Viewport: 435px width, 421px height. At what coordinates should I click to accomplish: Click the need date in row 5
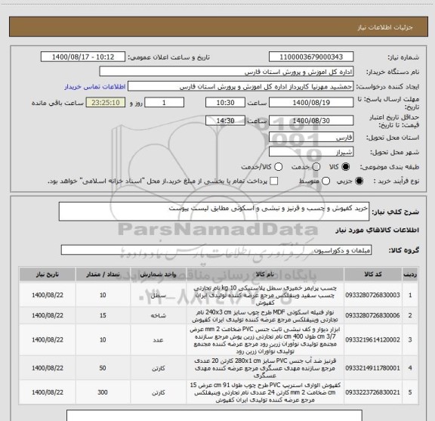48,392
